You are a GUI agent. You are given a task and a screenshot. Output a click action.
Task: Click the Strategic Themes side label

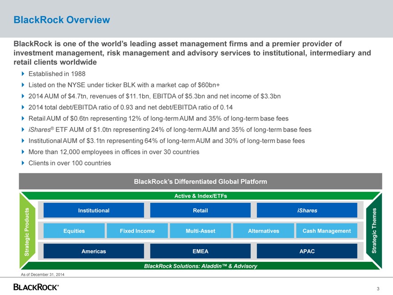pos(374,231)
